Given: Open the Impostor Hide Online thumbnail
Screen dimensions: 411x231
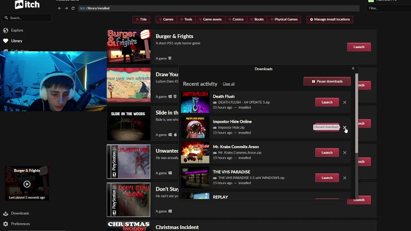Looking at the screenshot, I should pos(195,127).
